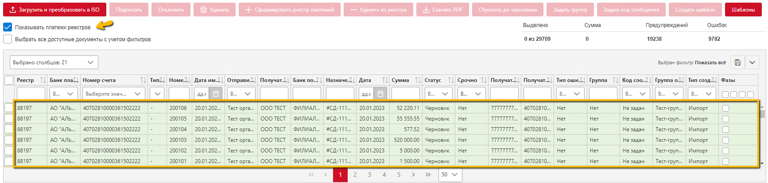Open the 'Шаблоны' red button
The image size is (768, 183).
point(743,9)
